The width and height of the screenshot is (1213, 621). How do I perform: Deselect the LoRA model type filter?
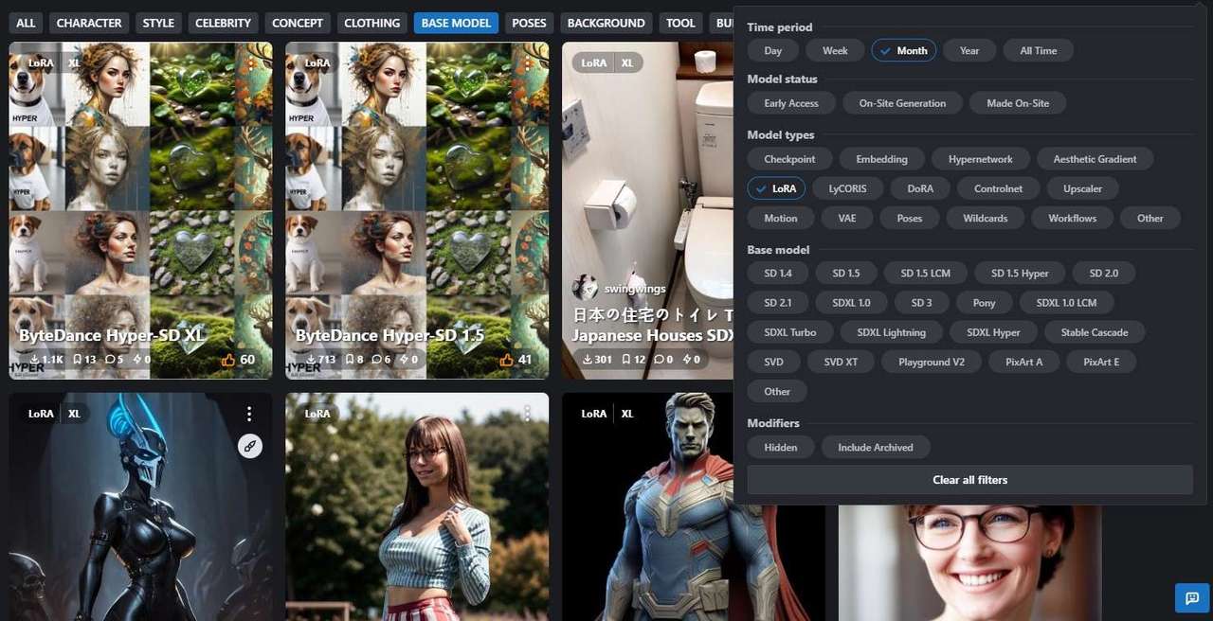776,188
